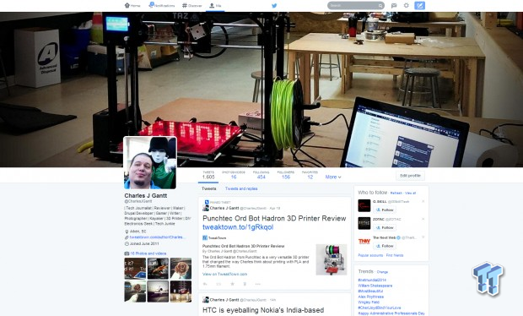Open the compose new tweet button
The width and height of the screenshot is (523, 316).
coord(419,5)
